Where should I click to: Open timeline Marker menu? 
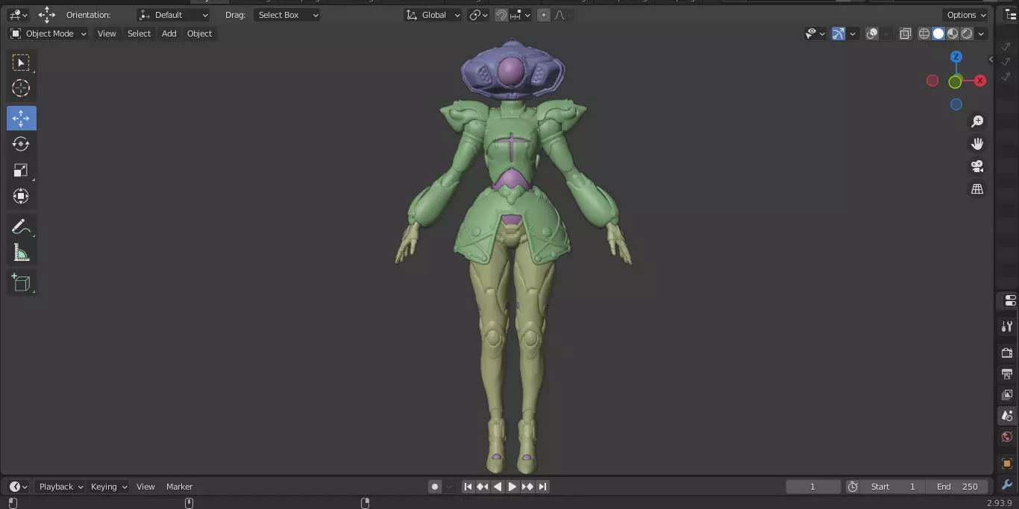pos(180,487)
